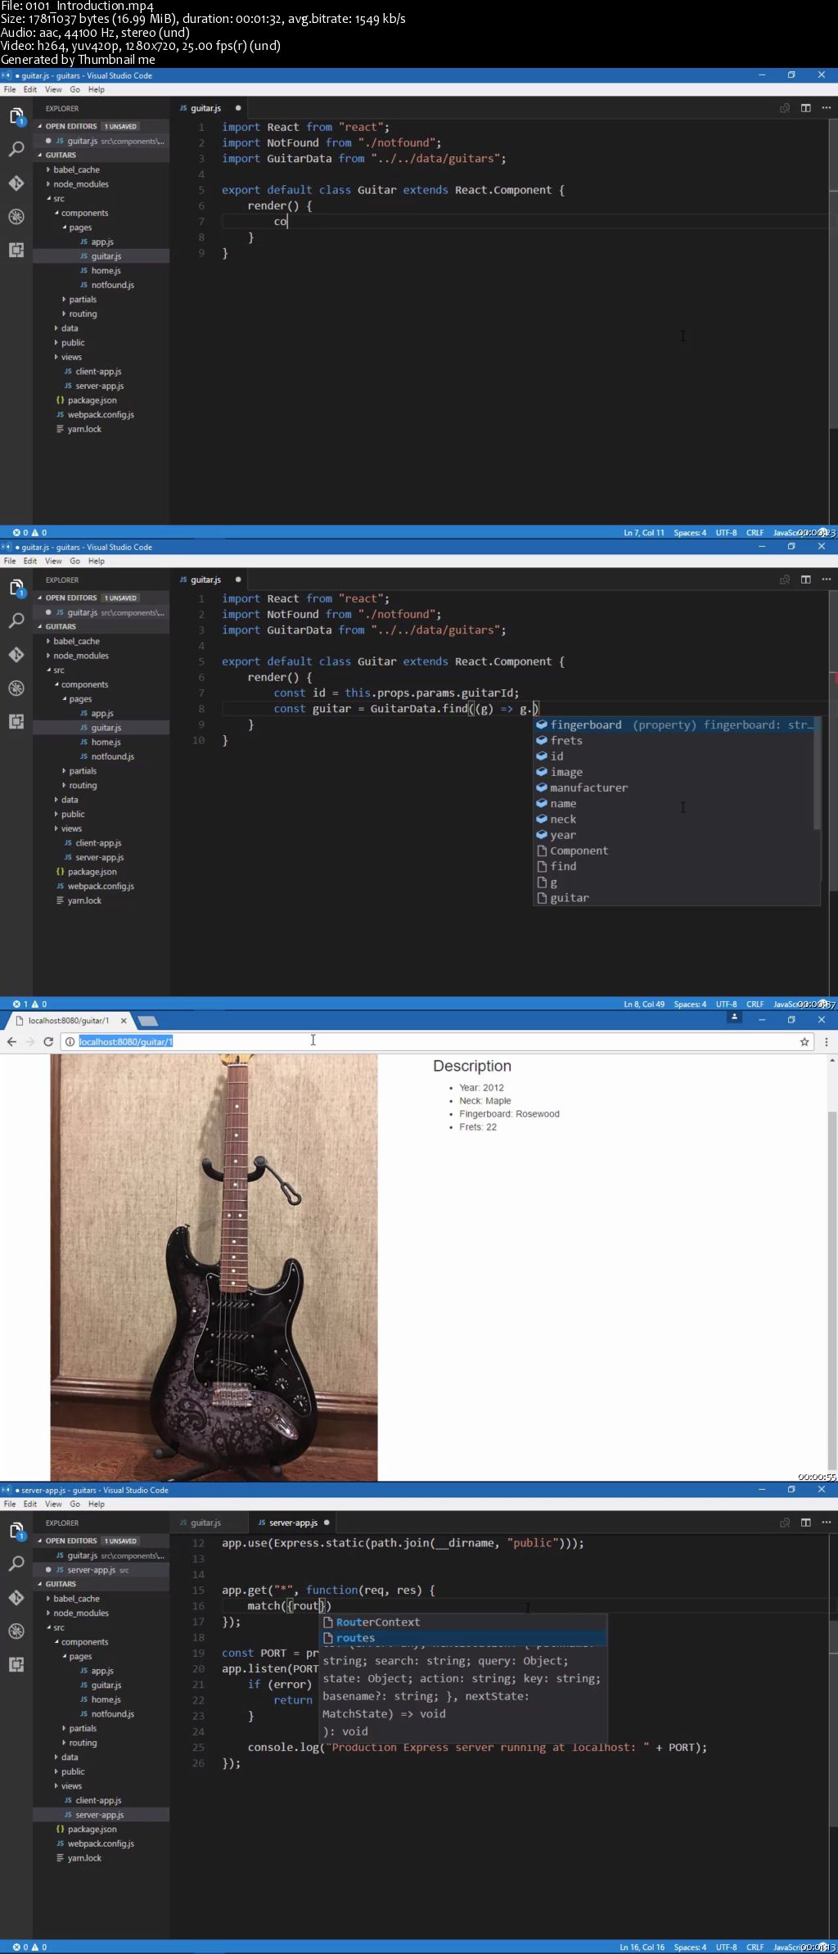Bookmark page with the star icon in address bar
The height and width of the screenshot is (1954, 838).
click(804, 1041)
